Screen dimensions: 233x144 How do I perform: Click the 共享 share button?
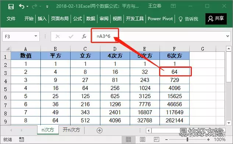(216, 19)
